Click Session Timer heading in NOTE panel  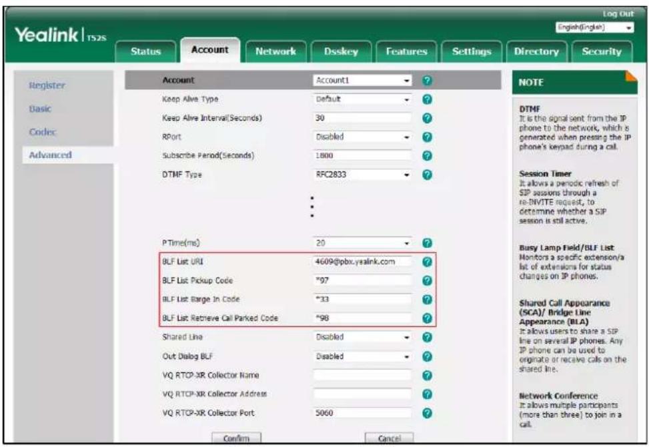tap(545, 174)
